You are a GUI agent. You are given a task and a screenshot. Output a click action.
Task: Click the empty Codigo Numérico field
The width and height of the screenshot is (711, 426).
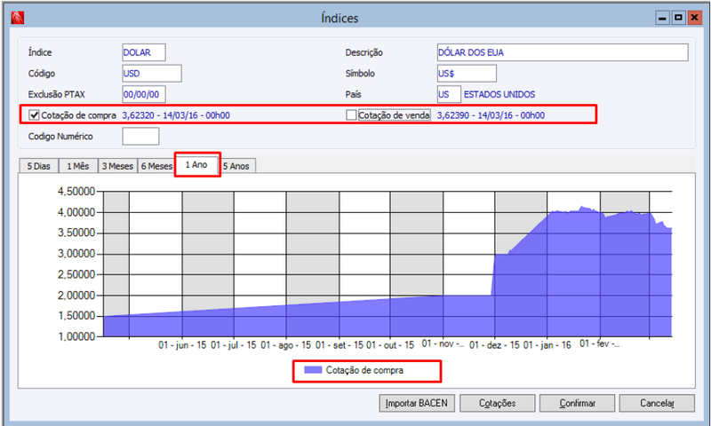pyautogui.click(x=140, y=137)
